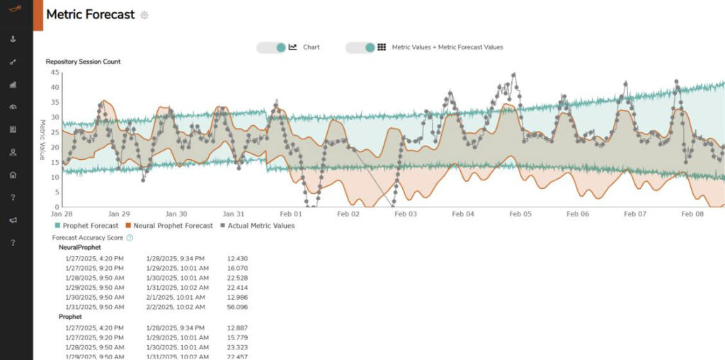Toggle the Chart display switch off
Screen dimensions: 725x360
click(x=271, y=47)
